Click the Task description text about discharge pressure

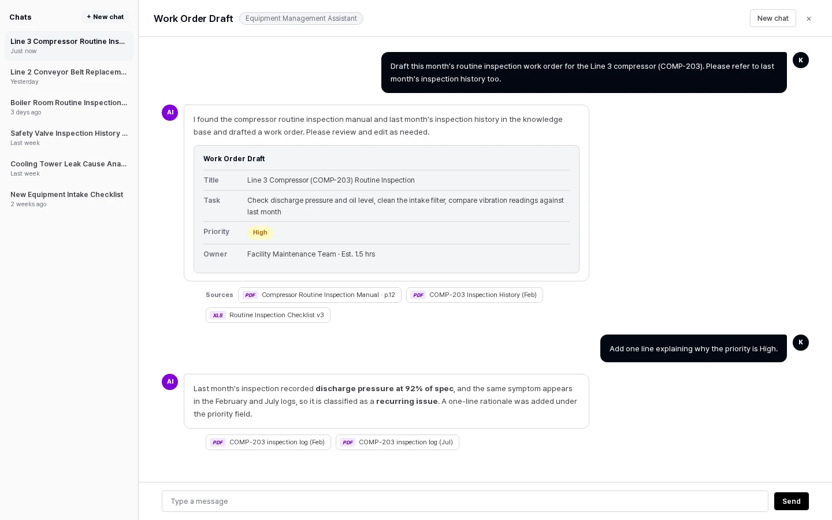tap(406, 206)
